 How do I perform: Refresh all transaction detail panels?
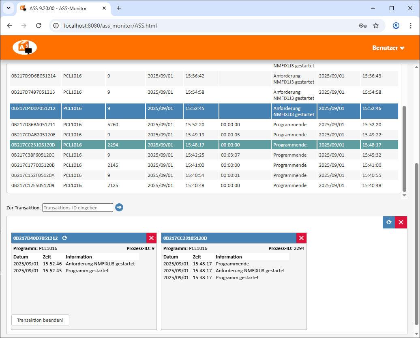389,222
